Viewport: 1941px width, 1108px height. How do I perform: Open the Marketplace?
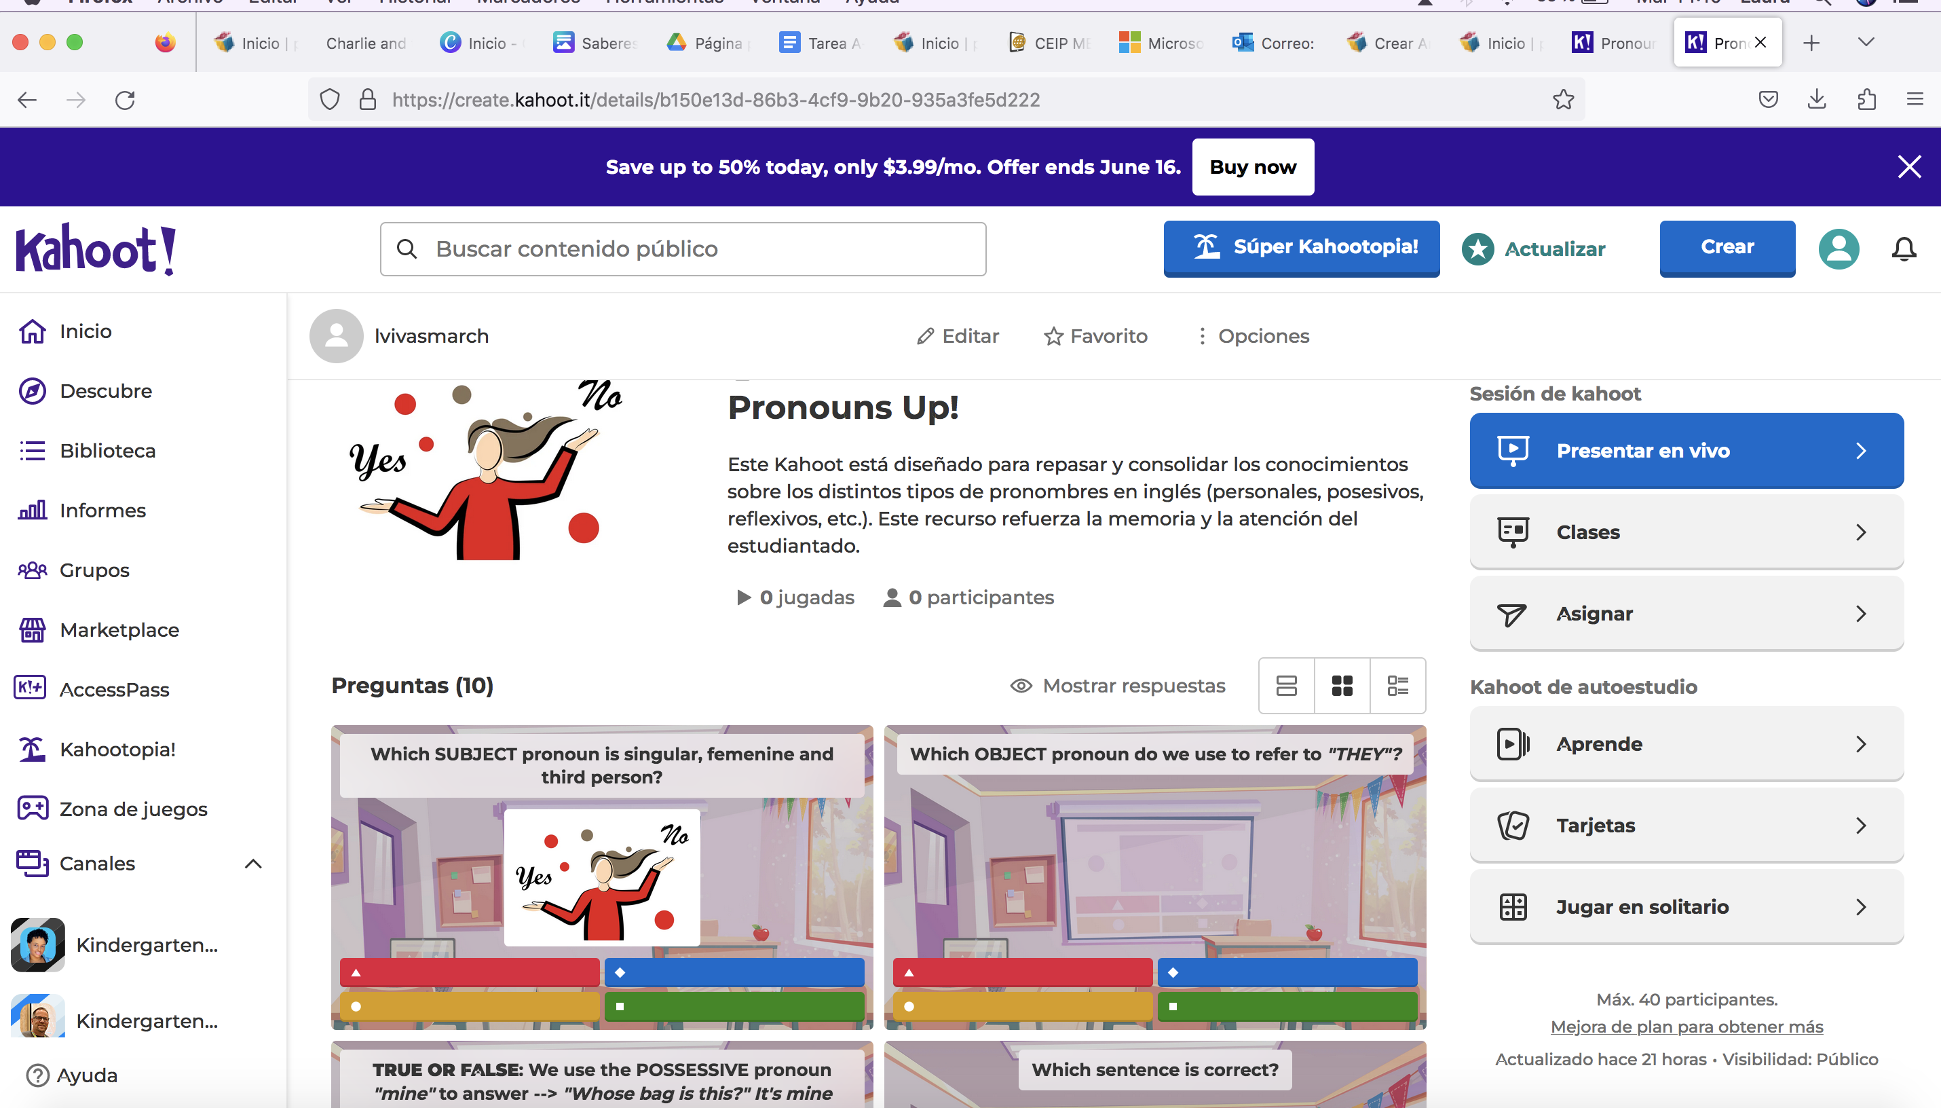119,629
